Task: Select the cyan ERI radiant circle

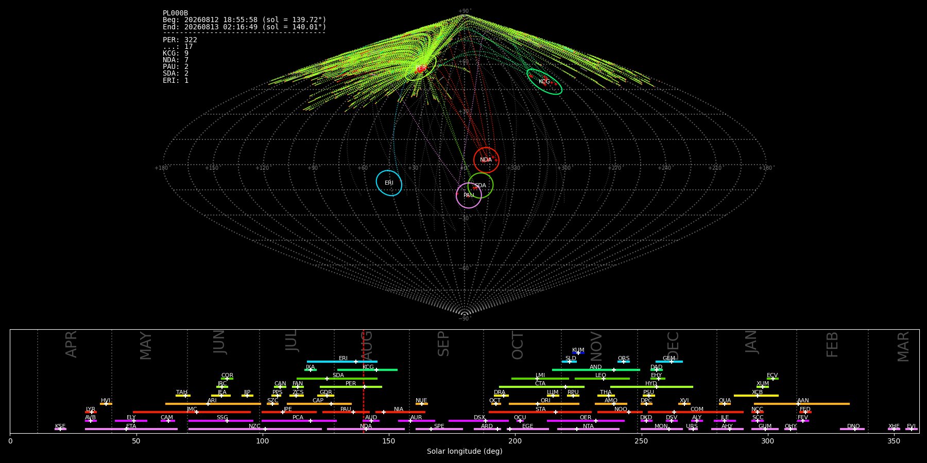Action: point(389,183)
